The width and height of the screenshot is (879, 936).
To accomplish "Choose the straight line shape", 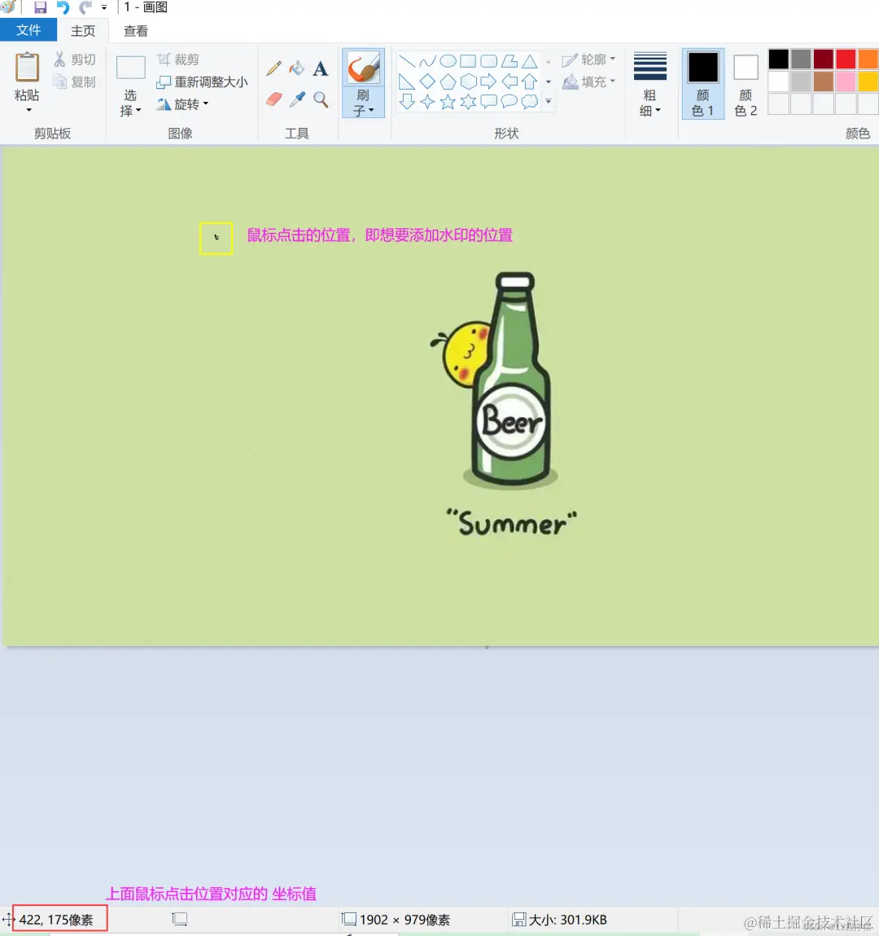I will (x=407, y=61).
